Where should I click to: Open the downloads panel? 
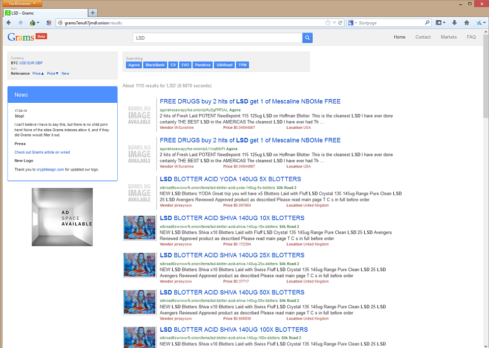454,23
